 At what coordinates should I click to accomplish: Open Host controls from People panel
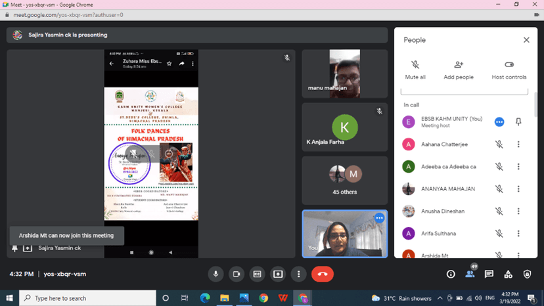pyautogui.click(x=509, y=70)
